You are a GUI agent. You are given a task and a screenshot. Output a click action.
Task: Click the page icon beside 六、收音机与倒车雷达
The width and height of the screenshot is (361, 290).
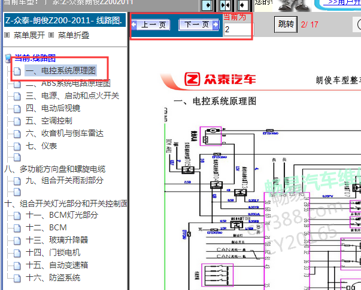[17, 134]
